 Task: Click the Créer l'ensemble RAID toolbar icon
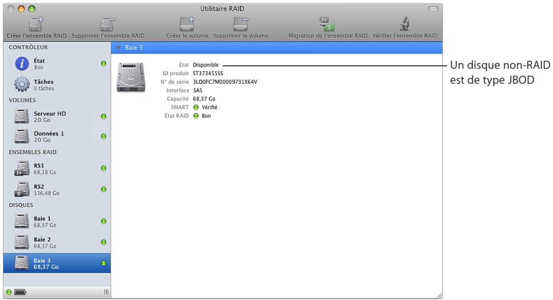click(36, 24)
